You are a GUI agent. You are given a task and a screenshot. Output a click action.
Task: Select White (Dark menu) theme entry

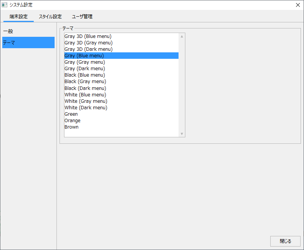(86, 108)
